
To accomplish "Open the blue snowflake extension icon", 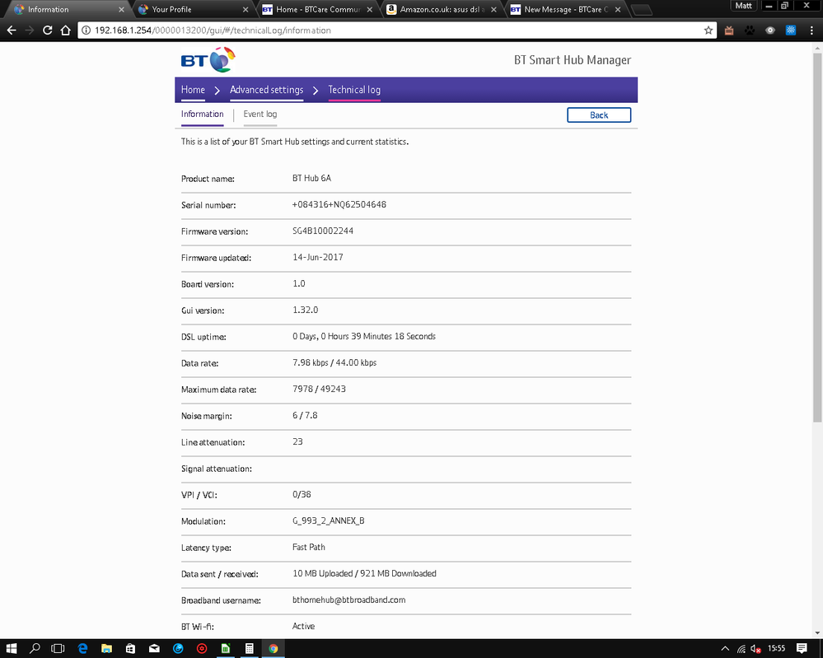I will click(x=790, y=30).
